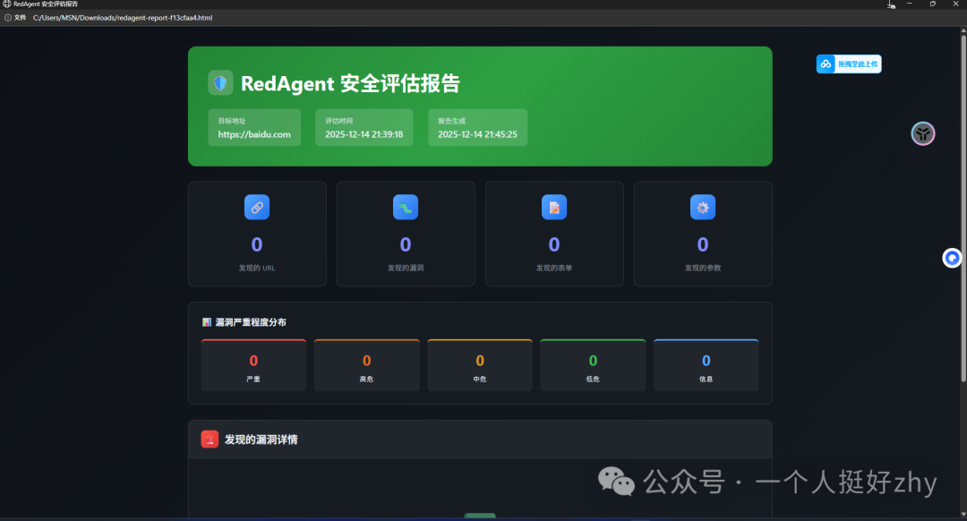Select the 严重 severity count card
The width and height of the screenshot is (967, 521).
[x=252, y=364]
